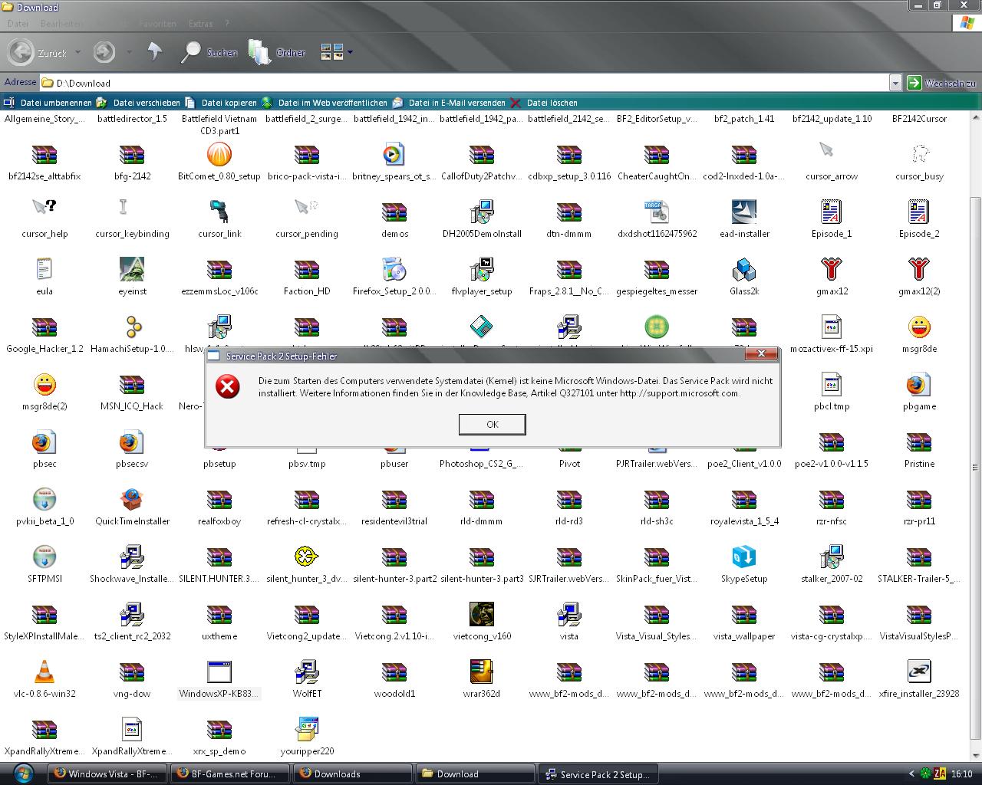Open the Extras menu

click(x=201, y=24)
